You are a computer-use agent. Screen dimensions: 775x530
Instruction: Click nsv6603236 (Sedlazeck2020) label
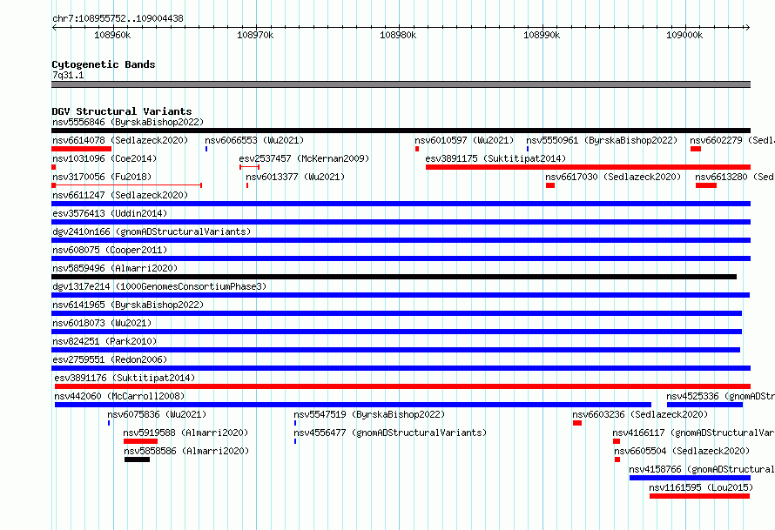click(640, 414)
